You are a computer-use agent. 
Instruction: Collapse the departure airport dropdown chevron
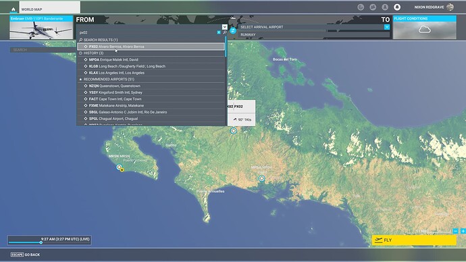[x=224, y=27]
